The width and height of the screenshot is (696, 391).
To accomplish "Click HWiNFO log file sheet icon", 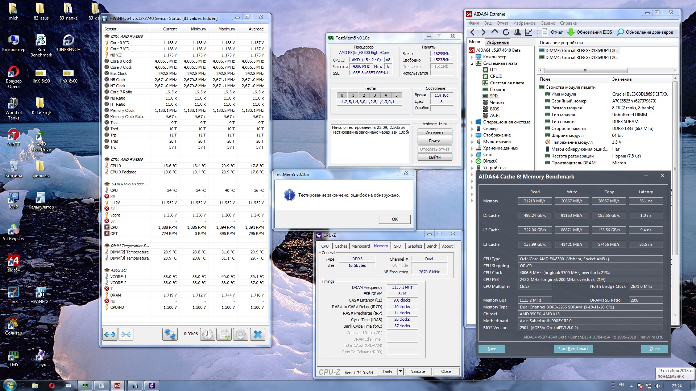I will tap(224, 335).
